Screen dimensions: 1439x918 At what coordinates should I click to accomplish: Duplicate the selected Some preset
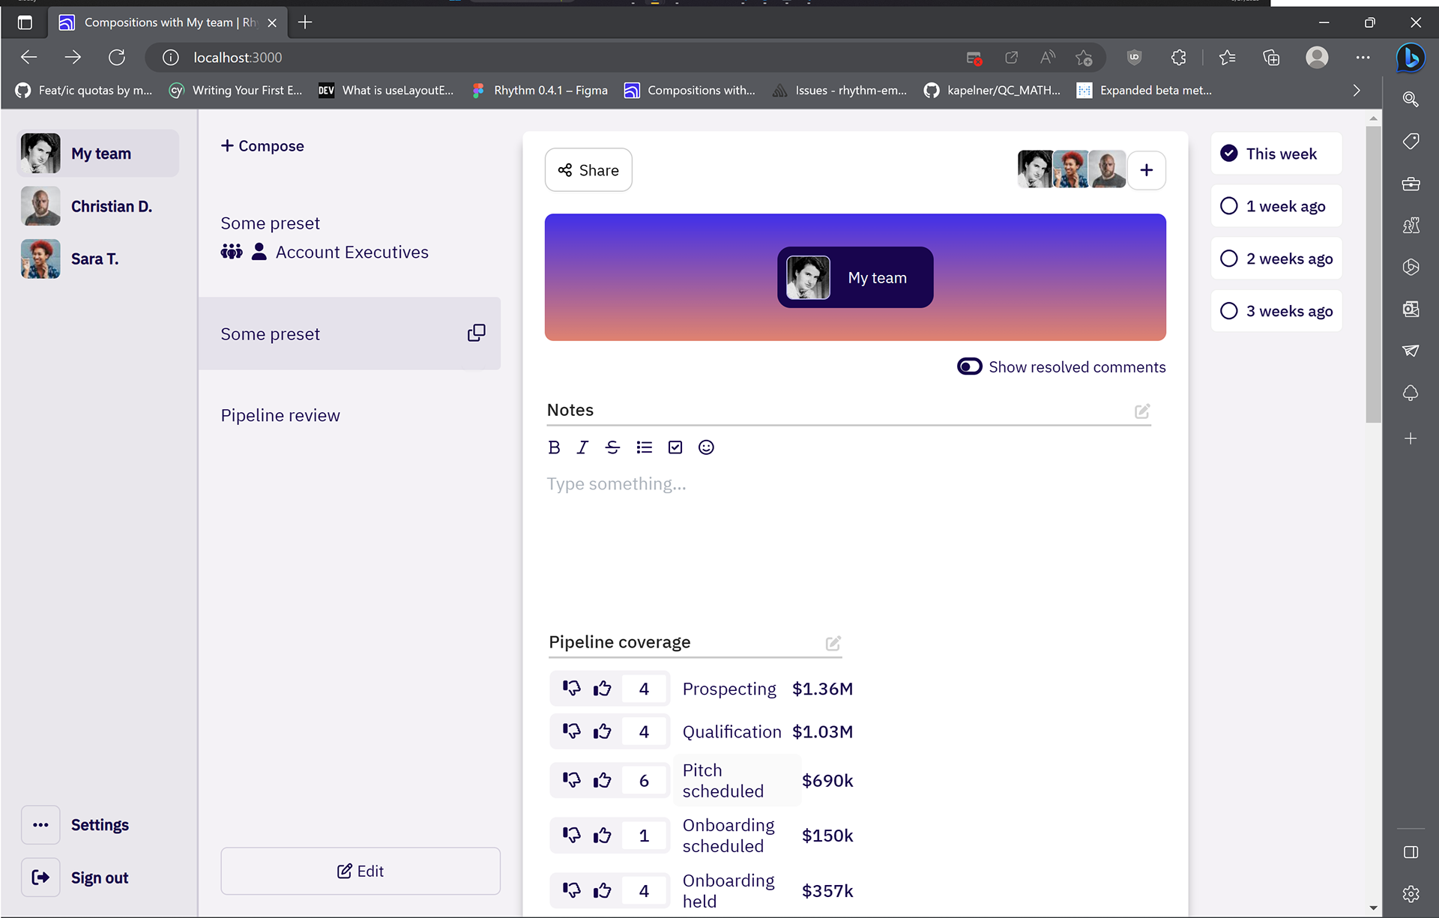(x=476, y=333)
